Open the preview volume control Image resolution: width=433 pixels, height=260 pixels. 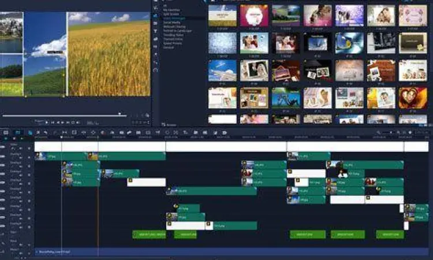pos(78,122)
